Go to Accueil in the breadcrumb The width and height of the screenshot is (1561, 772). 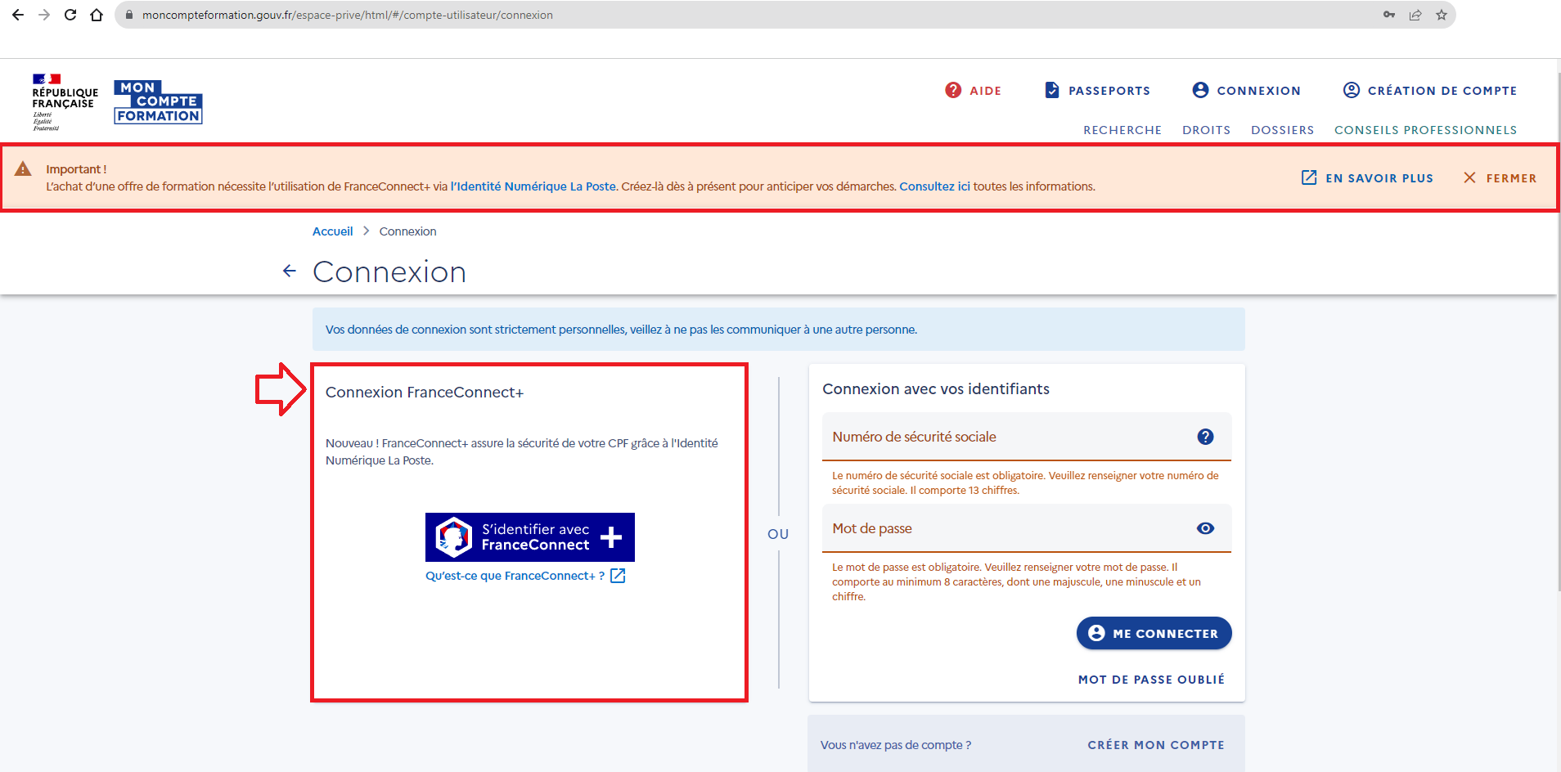[332, 231]
